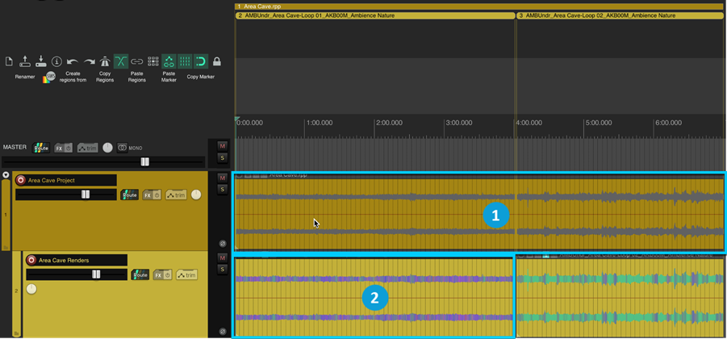The width and height of the screenshot is (727, 339).
Task: Click the item grouping link icon
Action: [x=137, y=61]
